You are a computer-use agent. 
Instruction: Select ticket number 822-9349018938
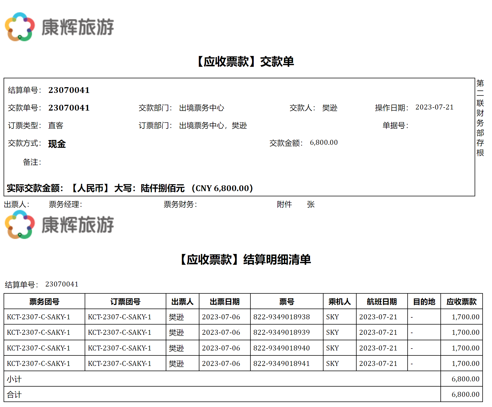(x=282, y=317)
